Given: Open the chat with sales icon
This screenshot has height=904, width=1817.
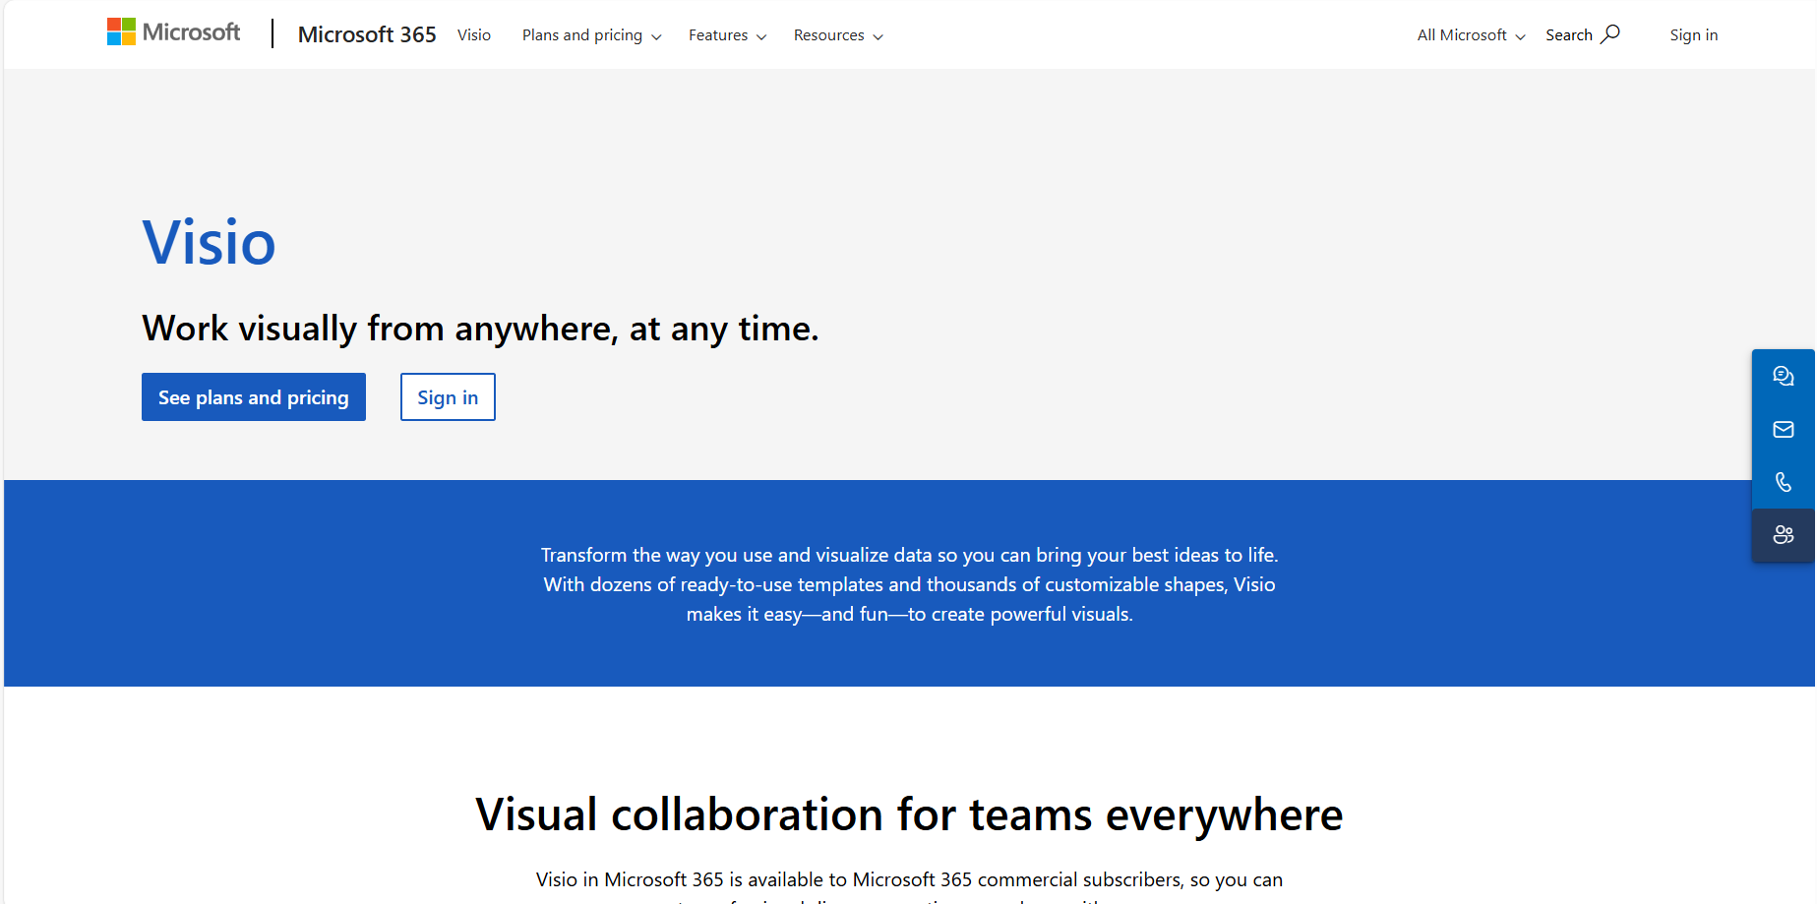Looking at the screenshot, I should pyautogui.click(x=1784, y=376).
